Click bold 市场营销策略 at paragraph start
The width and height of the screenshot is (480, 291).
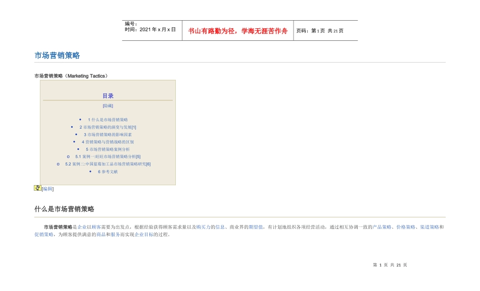tap(58, 227)
